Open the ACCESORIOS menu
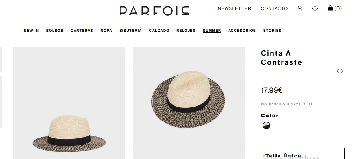 [x=242, y=31]
